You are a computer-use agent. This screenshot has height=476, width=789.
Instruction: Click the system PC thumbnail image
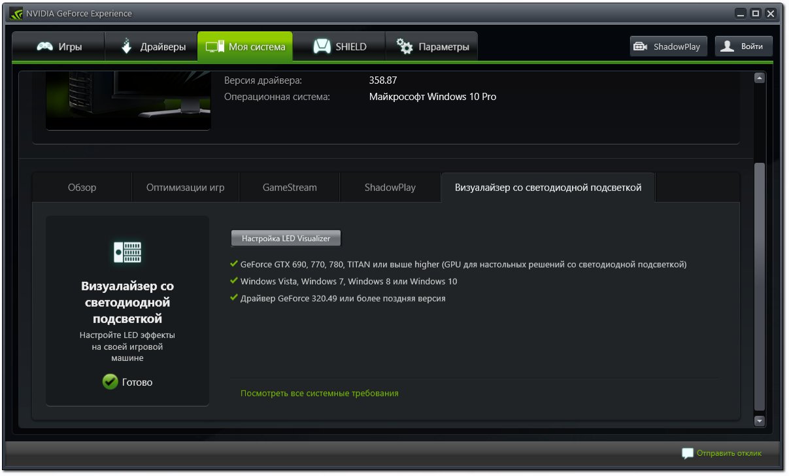point(128,100)
